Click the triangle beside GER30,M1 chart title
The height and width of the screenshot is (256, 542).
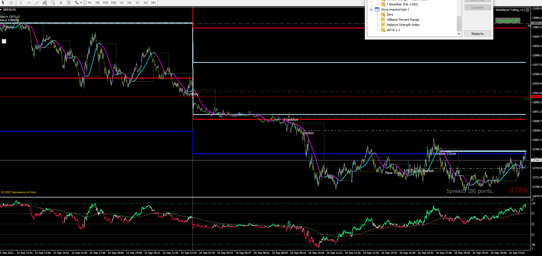[x=1, y=10]
